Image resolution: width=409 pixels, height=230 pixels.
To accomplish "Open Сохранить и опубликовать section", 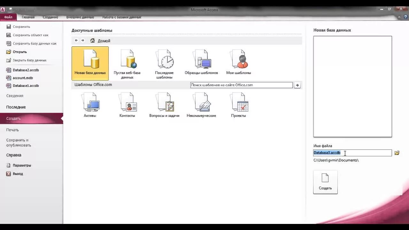I will click(19, 142).
